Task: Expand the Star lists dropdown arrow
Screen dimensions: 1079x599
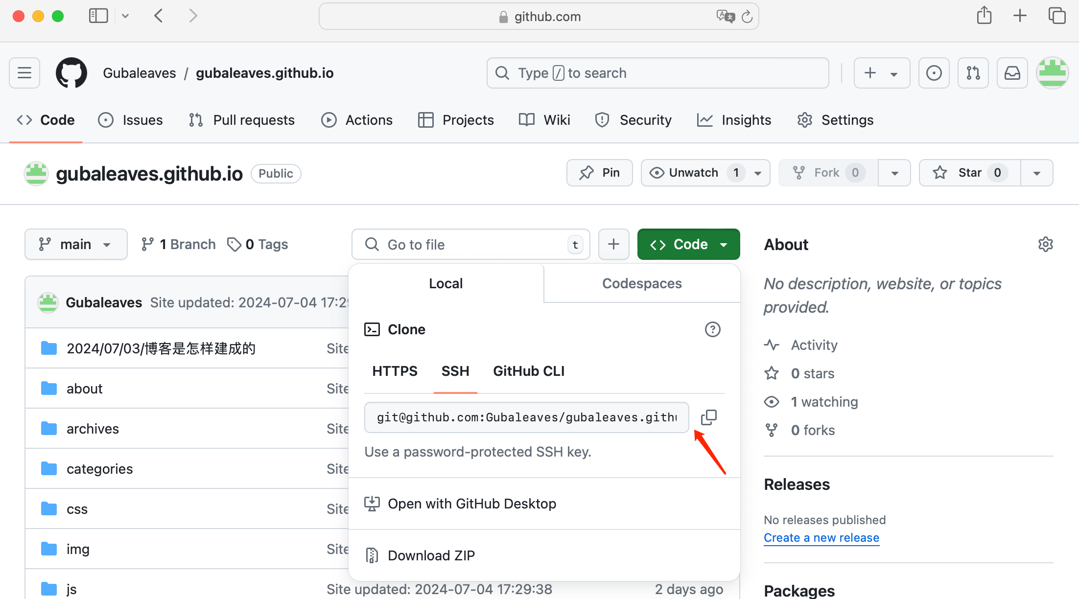Action: (x=1036, y=173)
